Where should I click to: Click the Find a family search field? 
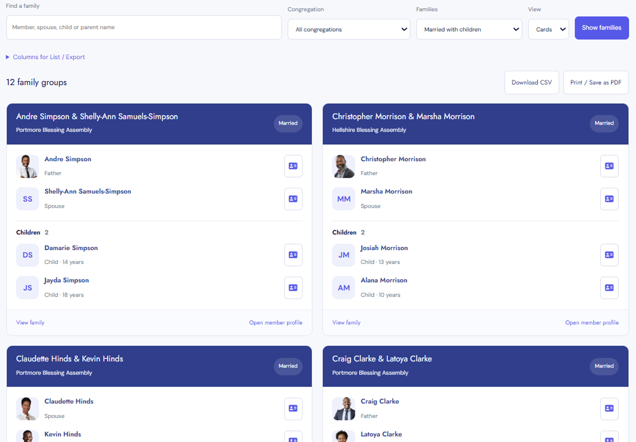(144, 27)
